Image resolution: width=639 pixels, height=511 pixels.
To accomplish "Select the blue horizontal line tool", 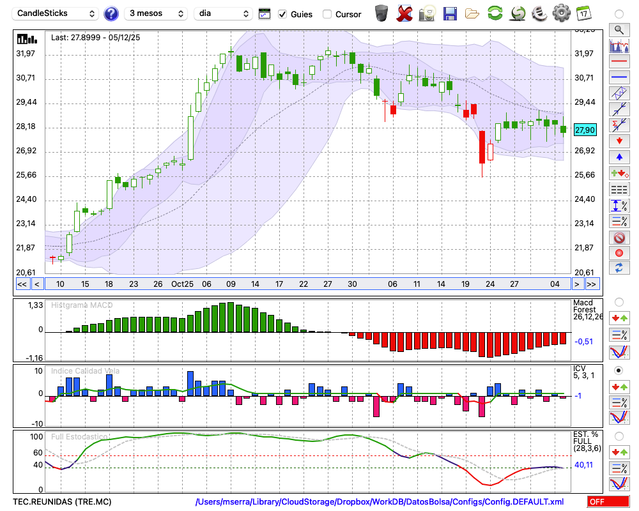I will click(619, 77).
